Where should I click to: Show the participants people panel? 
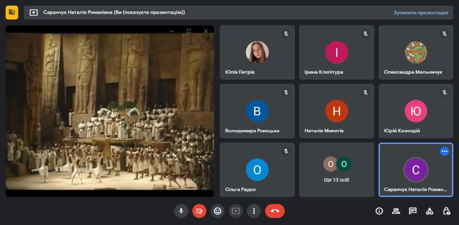tap(396, 211)
